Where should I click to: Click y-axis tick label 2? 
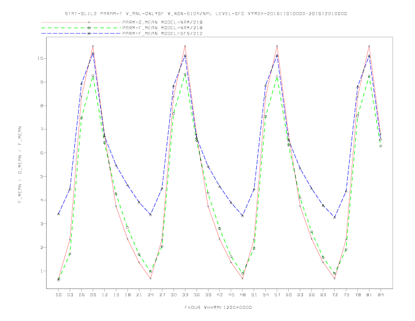click(x=42, y=248)
